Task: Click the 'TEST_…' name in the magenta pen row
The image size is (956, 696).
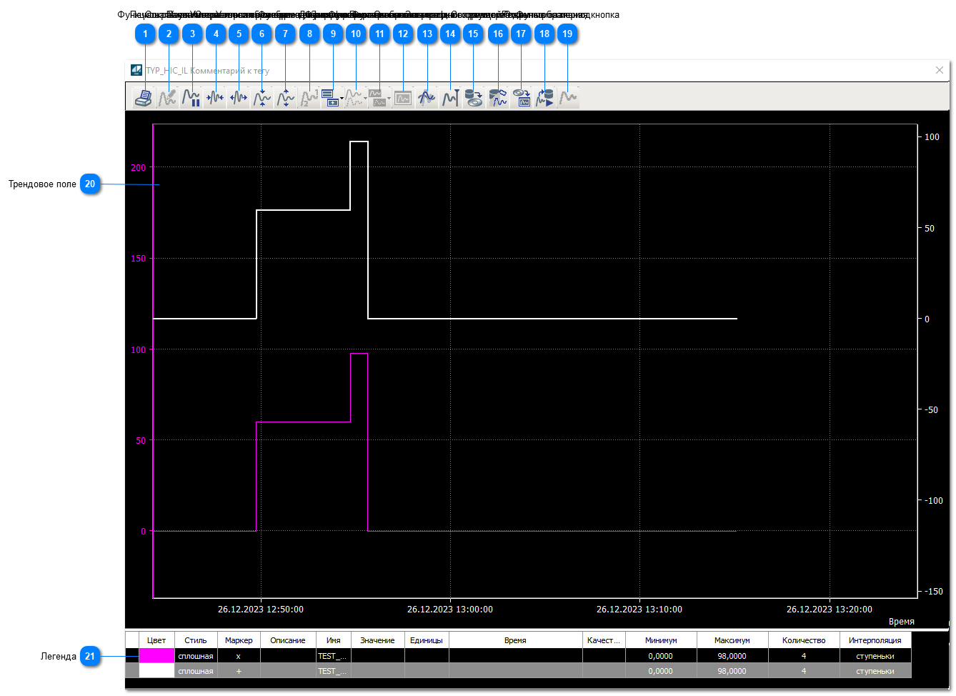Action: [334, 656]
